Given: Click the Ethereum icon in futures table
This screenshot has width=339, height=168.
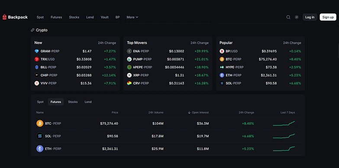Looking at the screenshot, I should click(x=40, y=149).
